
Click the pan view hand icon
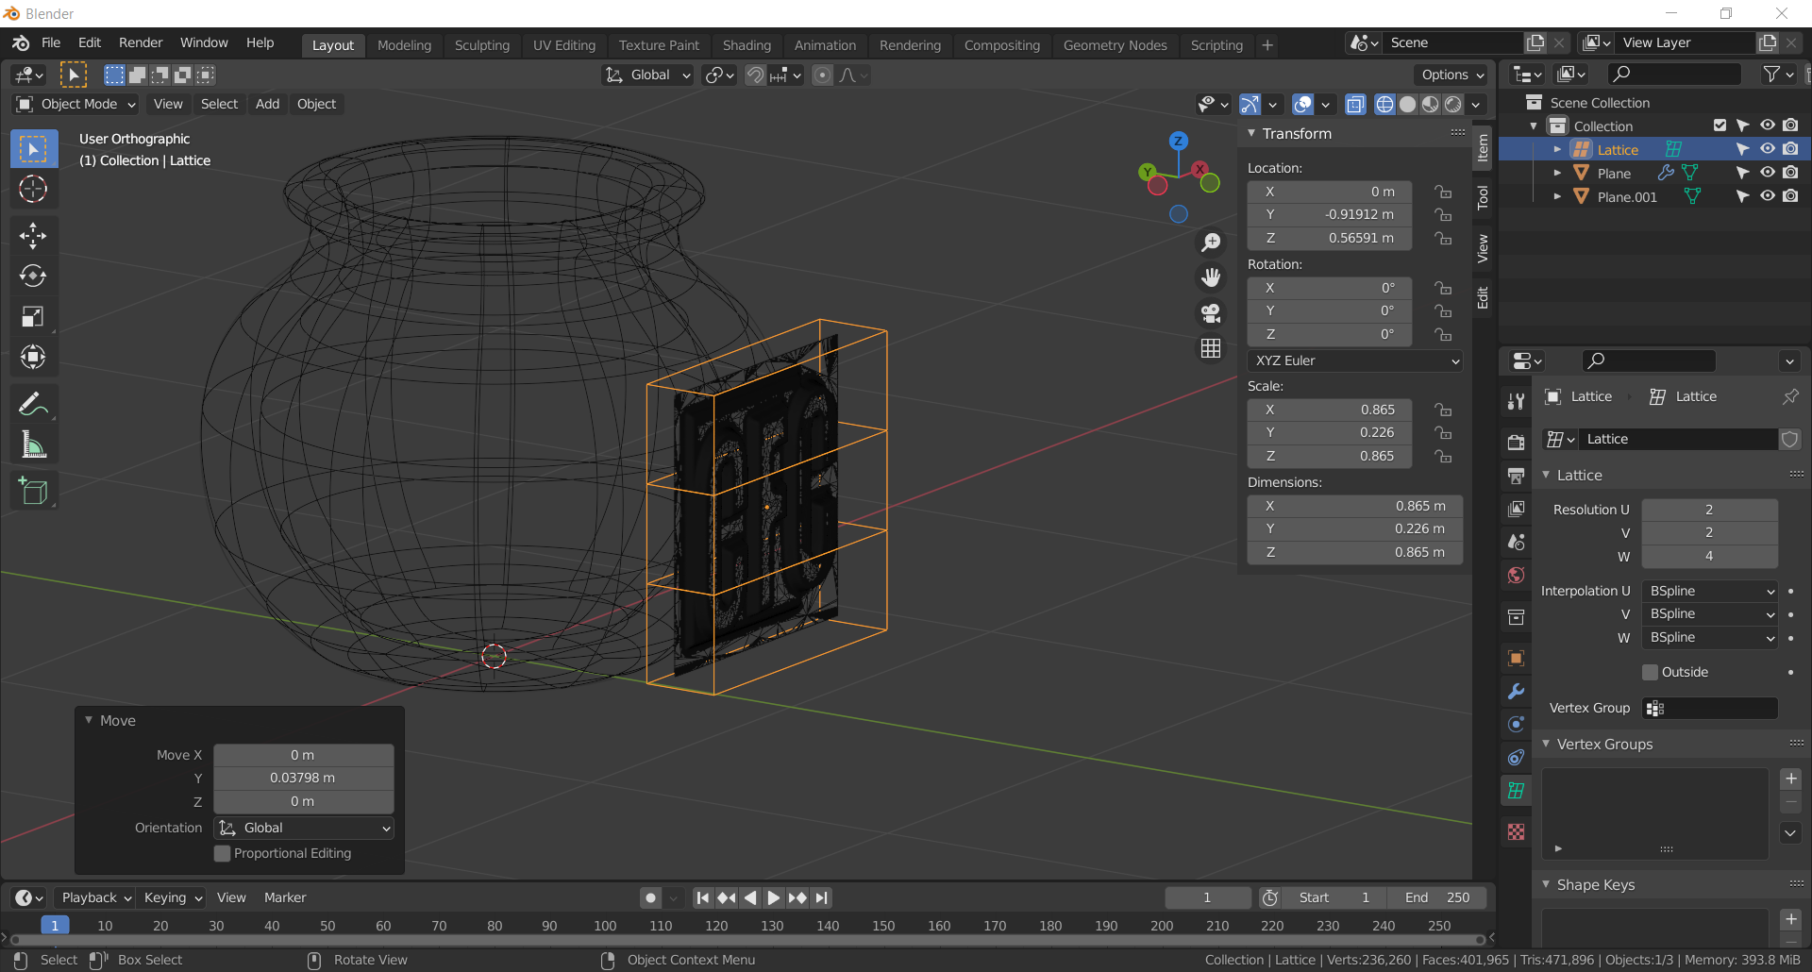pyautogui.click(x=1211, y=277)
